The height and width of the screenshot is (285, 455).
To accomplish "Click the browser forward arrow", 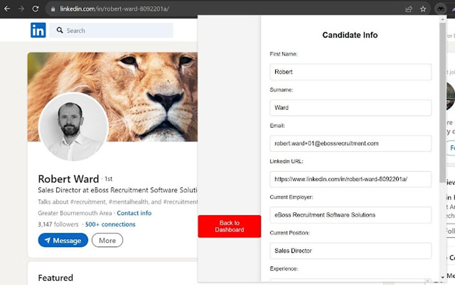I will click(21, 8).
